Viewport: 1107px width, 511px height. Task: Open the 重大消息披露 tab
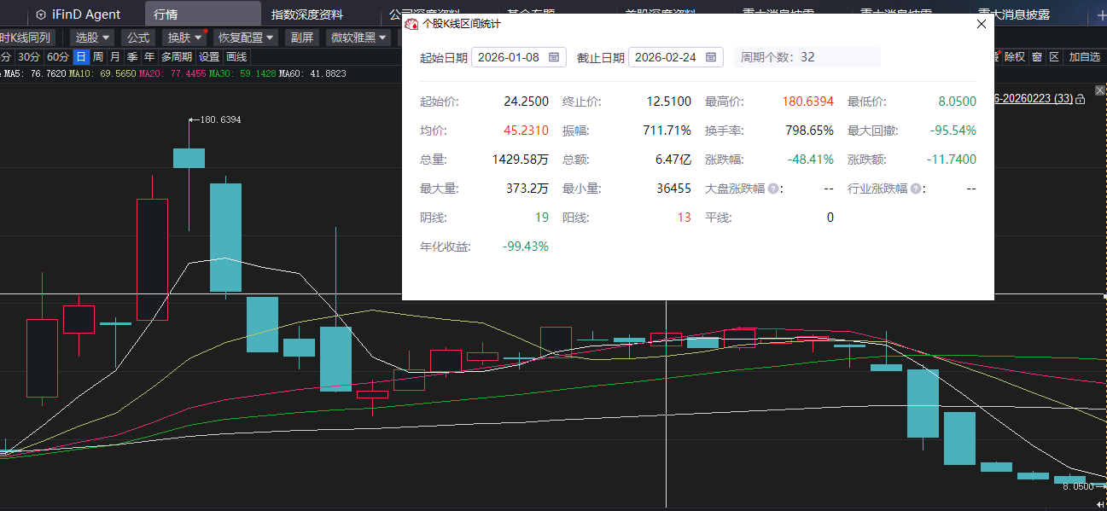click(x=1016, y=15)
